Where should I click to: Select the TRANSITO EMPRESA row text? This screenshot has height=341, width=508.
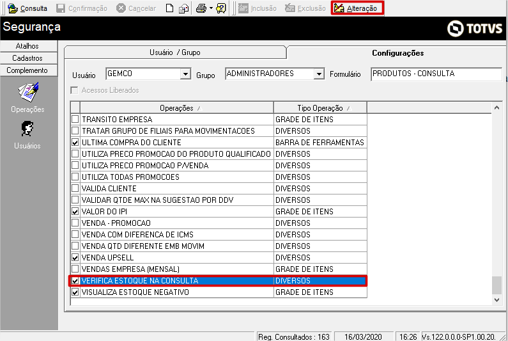(x=117, y=120)
